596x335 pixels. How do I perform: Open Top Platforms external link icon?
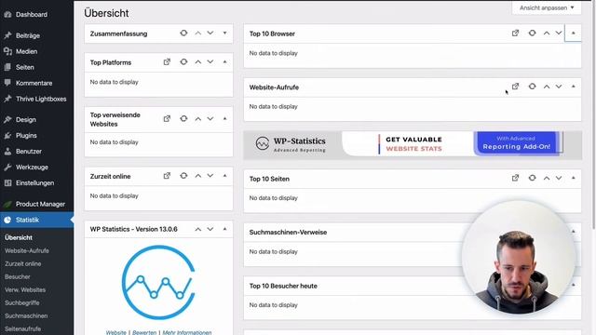tap(167, 62)
